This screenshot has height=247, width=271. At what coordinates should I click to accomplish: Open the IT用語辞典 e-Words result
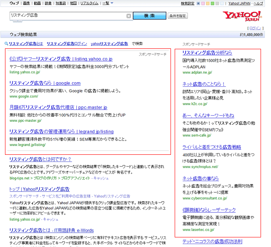click(x=52, y=230)
